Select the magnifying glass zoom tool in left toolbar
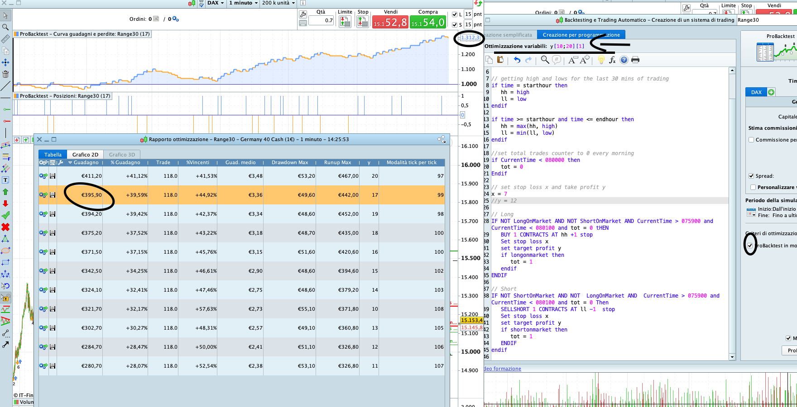797x407 pixels. pos(5,27)
